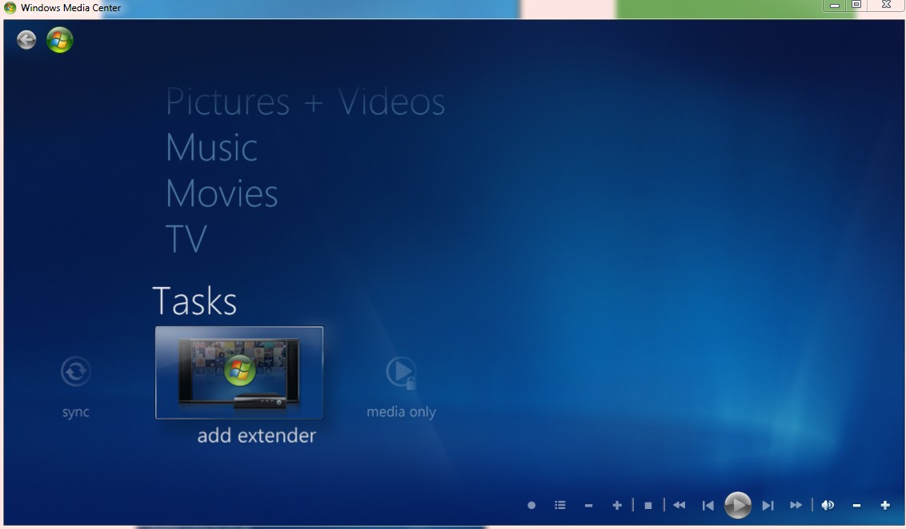Image resolution: width=906 pixels, height=529 pixels.
Task: Choose the media only task
Action: pyautogui.click(x=401, y=387)
